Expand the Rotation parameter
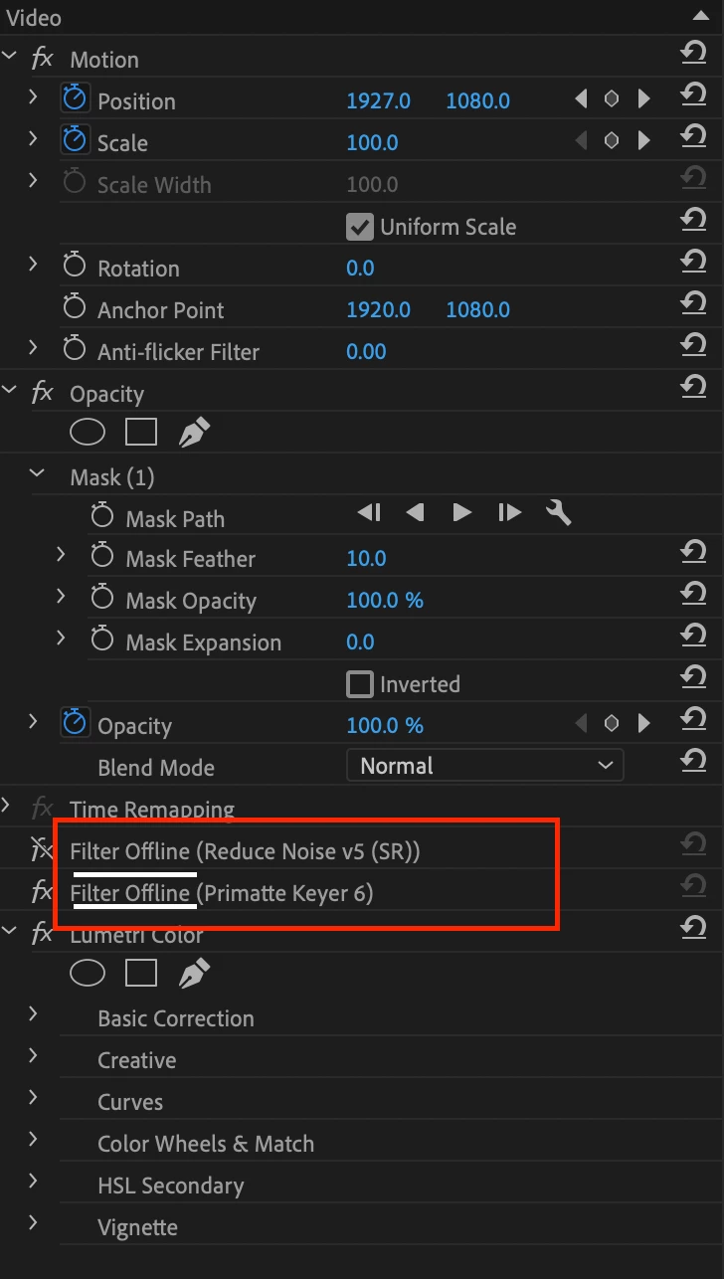The height and width of the screenshot is (1279, 724). 33,264
